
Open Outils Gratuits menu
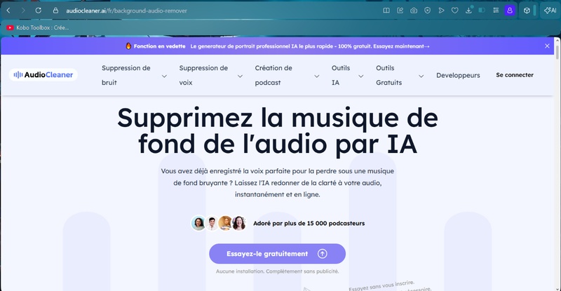[x=389, y=75]
